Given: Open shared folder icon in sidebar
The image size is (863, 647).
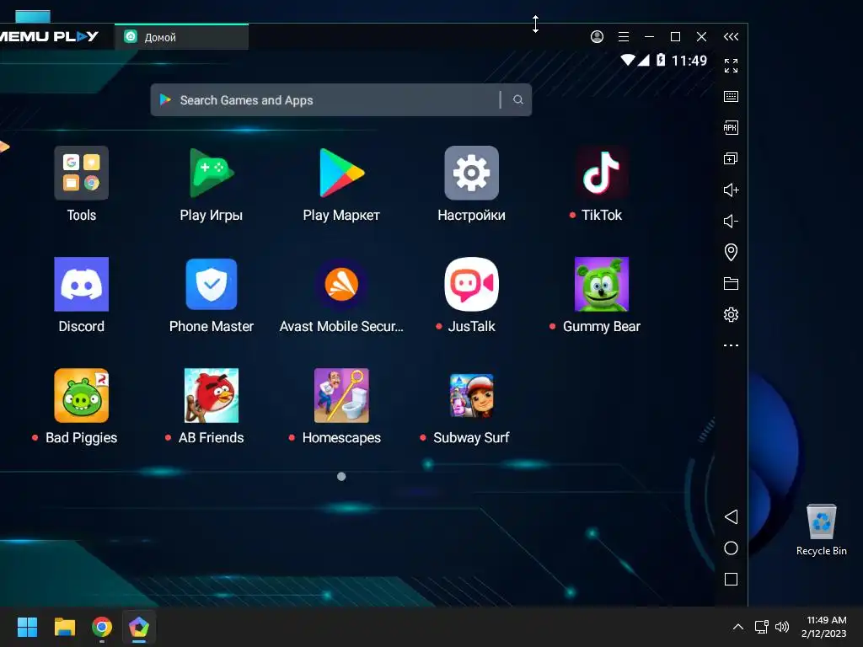Looking at the screenshot, I should click(731, 283).
